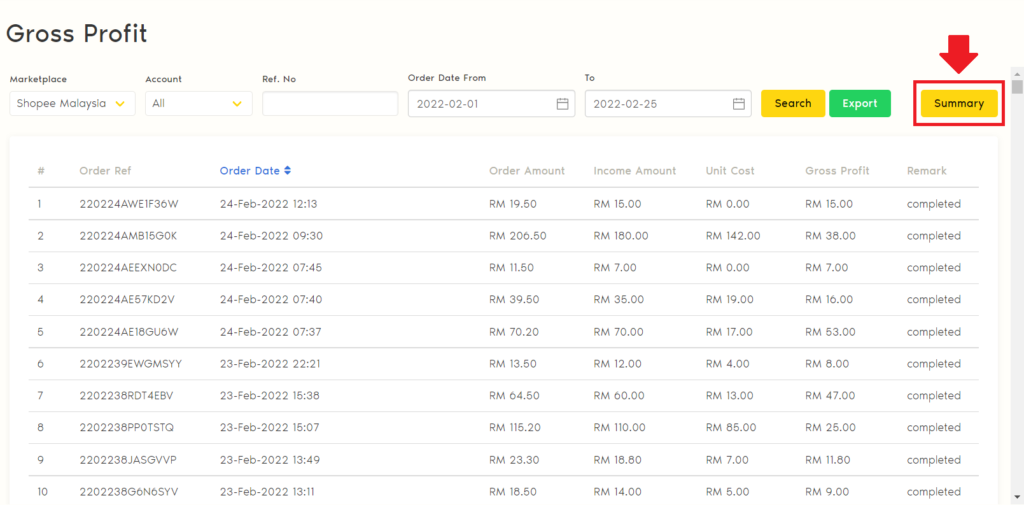The width and height of the screenshot is (1024, 505).
Task: Click the Order Ref column header
Action: tap(105, 171)
